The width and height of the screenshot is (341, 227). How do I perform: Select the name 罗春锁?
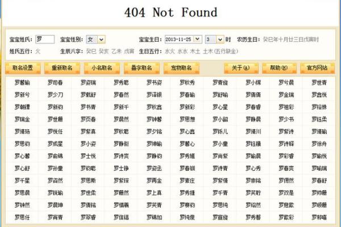pos(187,169)
